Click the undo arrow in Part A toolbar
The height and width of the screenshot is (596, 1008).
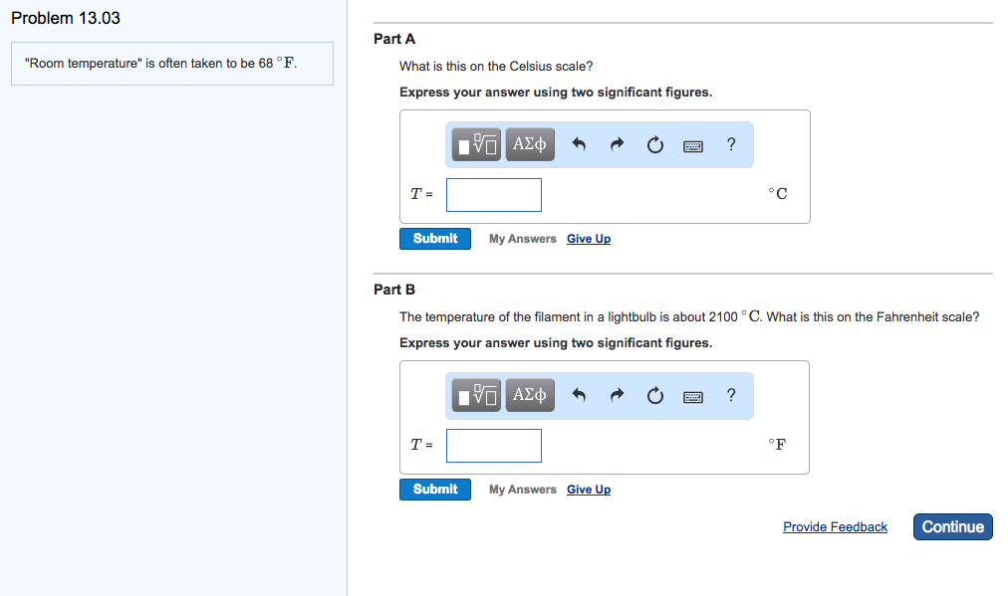pyautogui.click(x=579, y=143)
